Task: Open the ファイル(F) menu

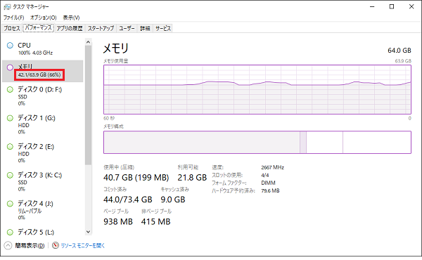Action: tap(14, 18)
